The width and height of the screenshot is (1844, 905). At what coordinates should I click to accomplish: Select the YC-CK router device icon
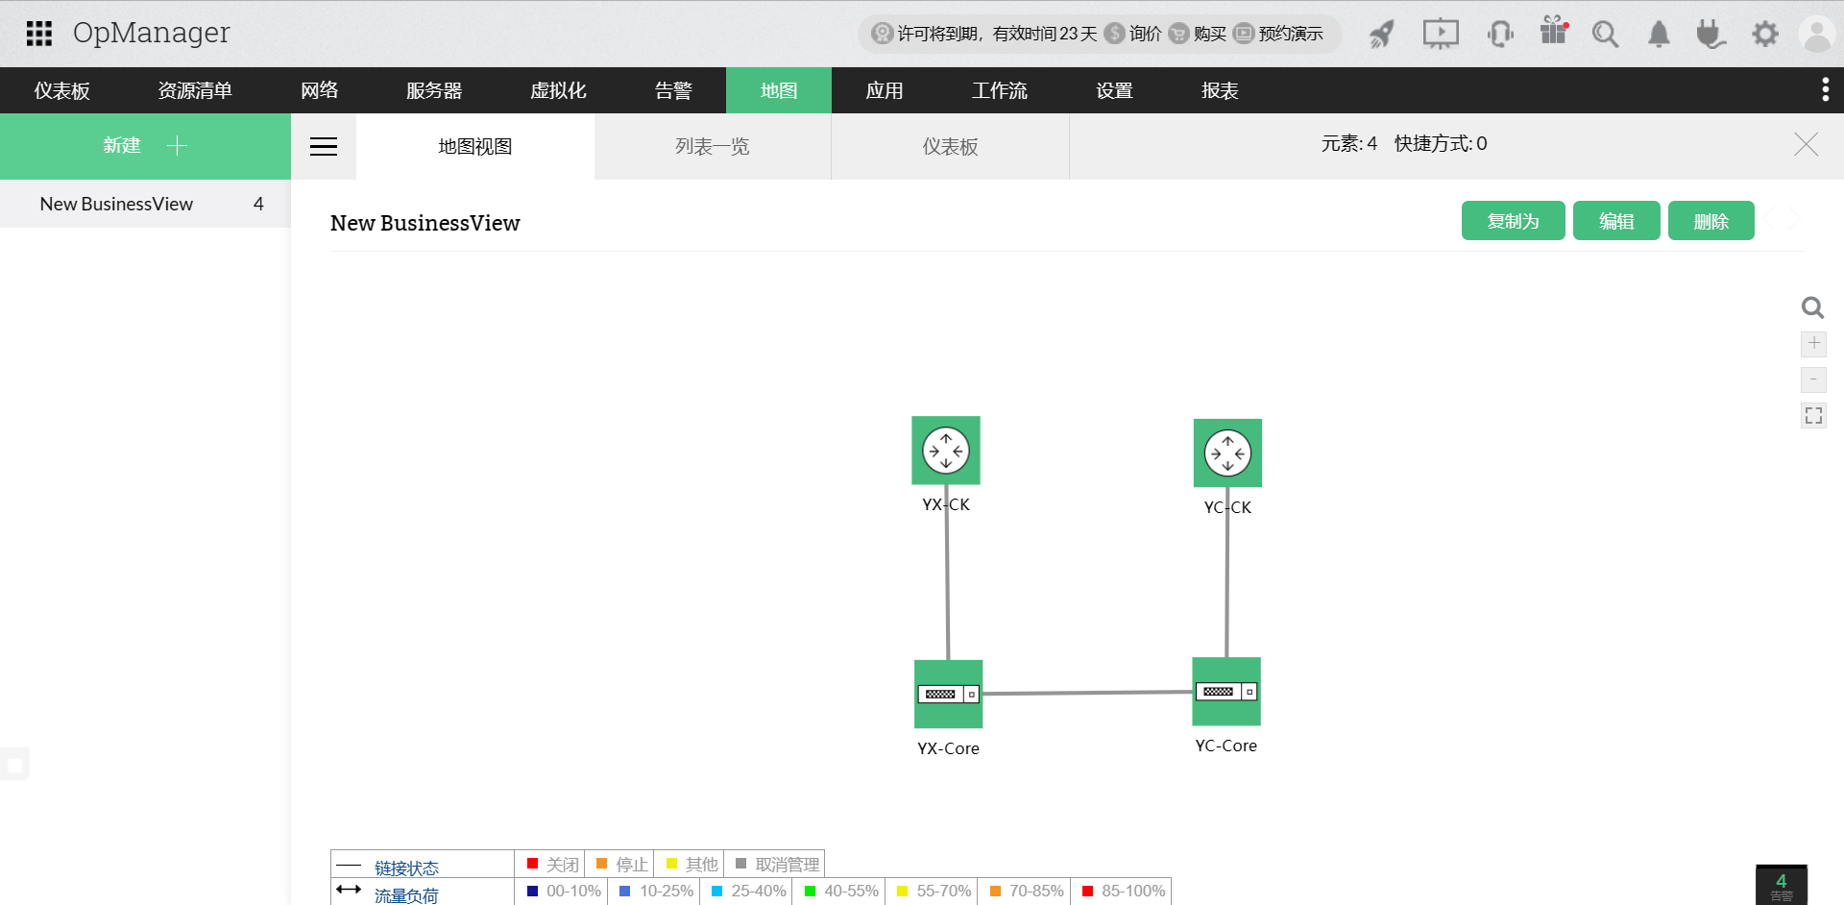1227,453
